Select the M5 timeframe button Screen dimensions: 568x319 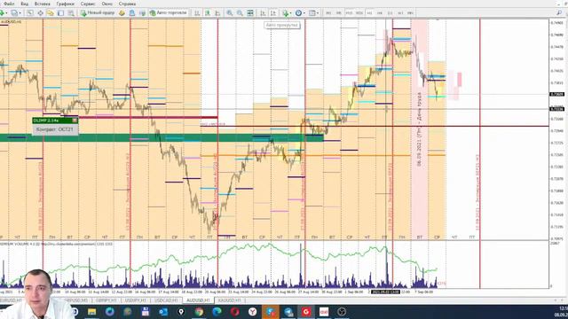point(339,13)
